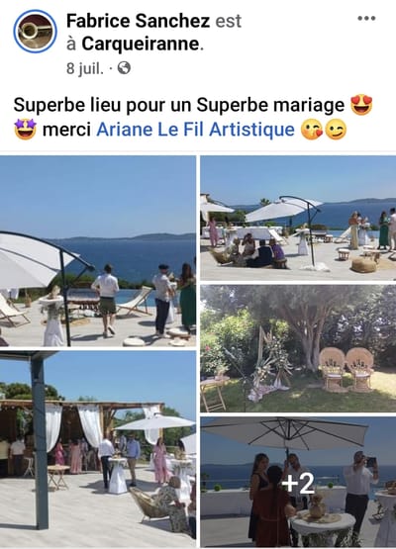
Task: Open the Carqueiranne location link
Action: pos(141,44)
